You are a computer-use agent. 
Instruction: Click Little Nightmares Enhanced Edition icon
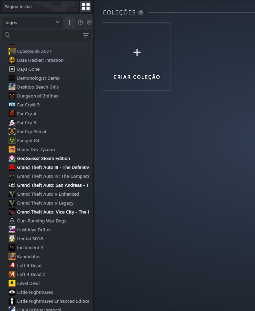pos(12,301)
